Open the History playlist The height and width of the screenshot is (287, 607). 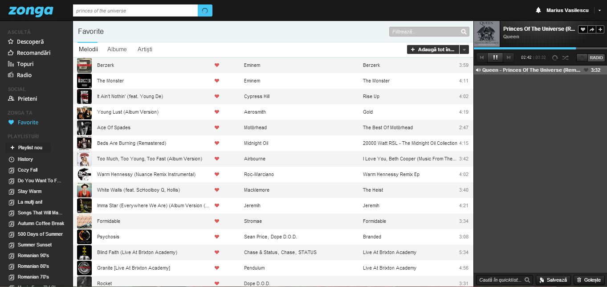pos(21,159)
